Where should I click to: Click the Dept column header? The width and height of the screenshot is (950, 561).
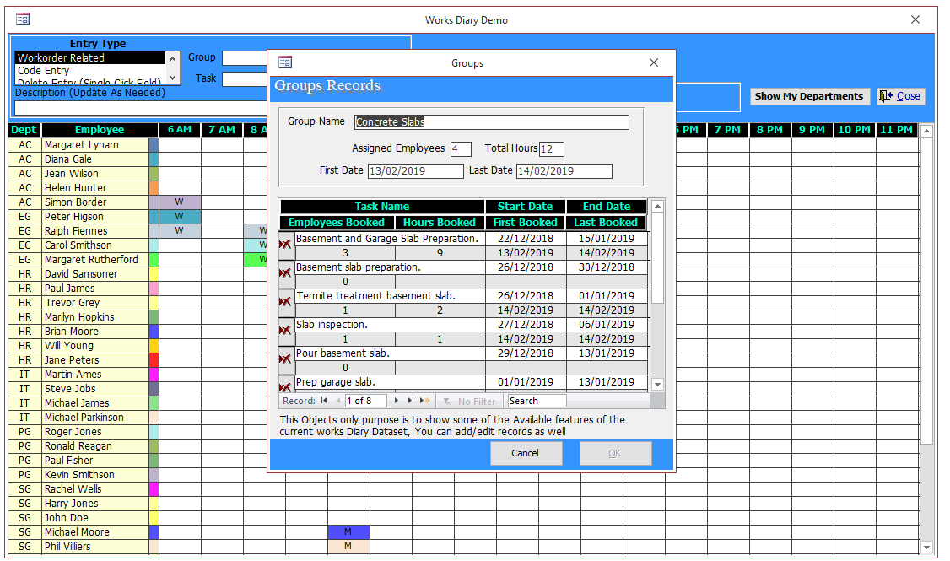coord(24,130)
